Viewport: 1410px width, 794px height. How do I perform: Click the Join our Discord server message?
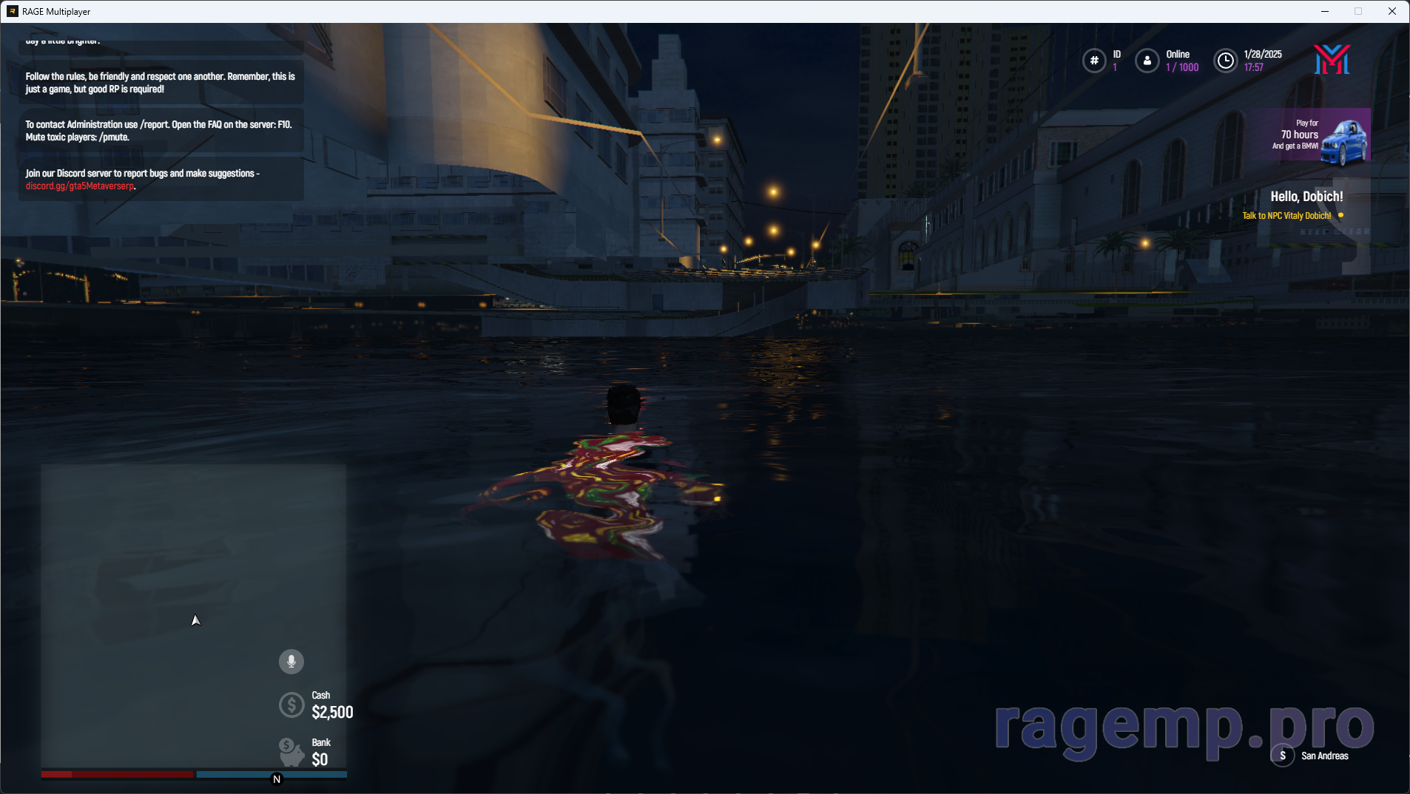tap(161, 179)
